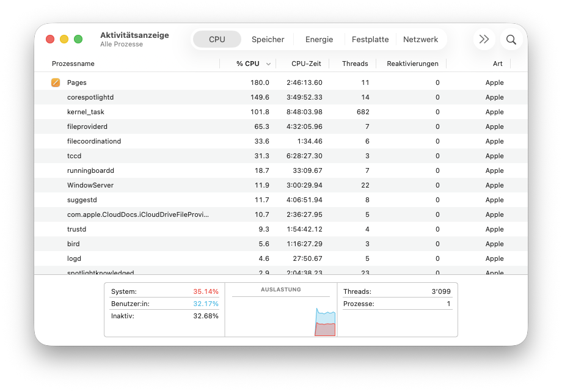Screen dimensions: 562x391
Task: Open the search magnifier icon
Action: click(511, 40)
